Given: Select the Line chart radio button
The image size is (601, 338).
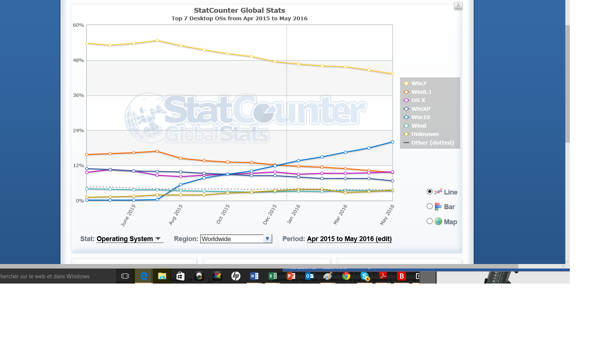Looking at the screenshot, I should (x=430, y=192).
